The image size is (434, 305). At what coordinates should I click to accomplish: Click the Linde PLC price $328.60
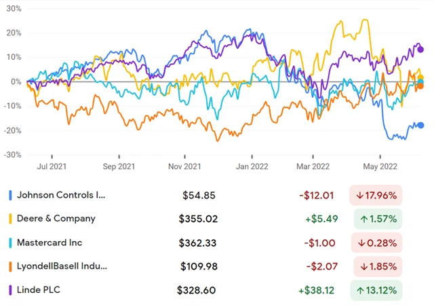(x=196, y=290)
